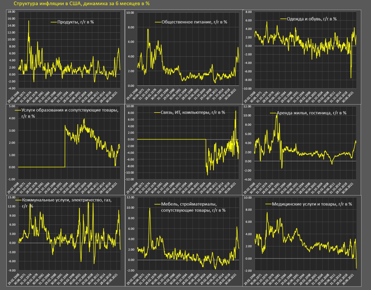Screen dimensions: 371x290
Task: Click yellow legend line marker beside 'Продукты'
Action: [x=54, y=22]
